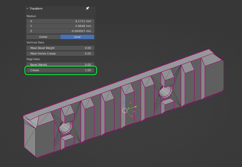Select the Local coordinate space option
The image size is (242, 167).
point(77,37)
